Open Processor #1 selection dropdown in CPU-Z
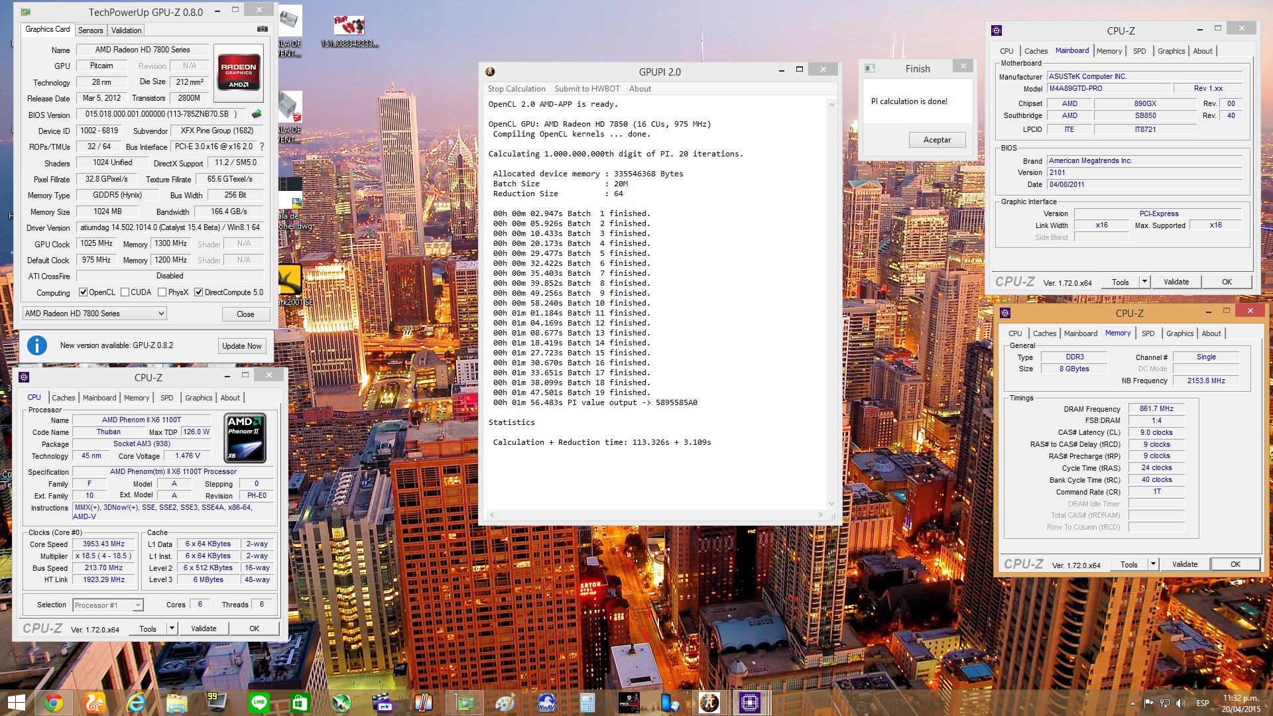This screenshot has height=716, width=1273. (x=108, y=605)
